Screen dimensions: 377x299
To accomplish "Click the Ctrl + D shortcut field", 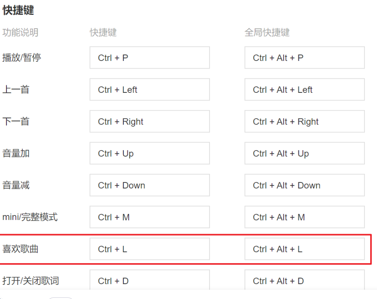I will coord(149,281).
